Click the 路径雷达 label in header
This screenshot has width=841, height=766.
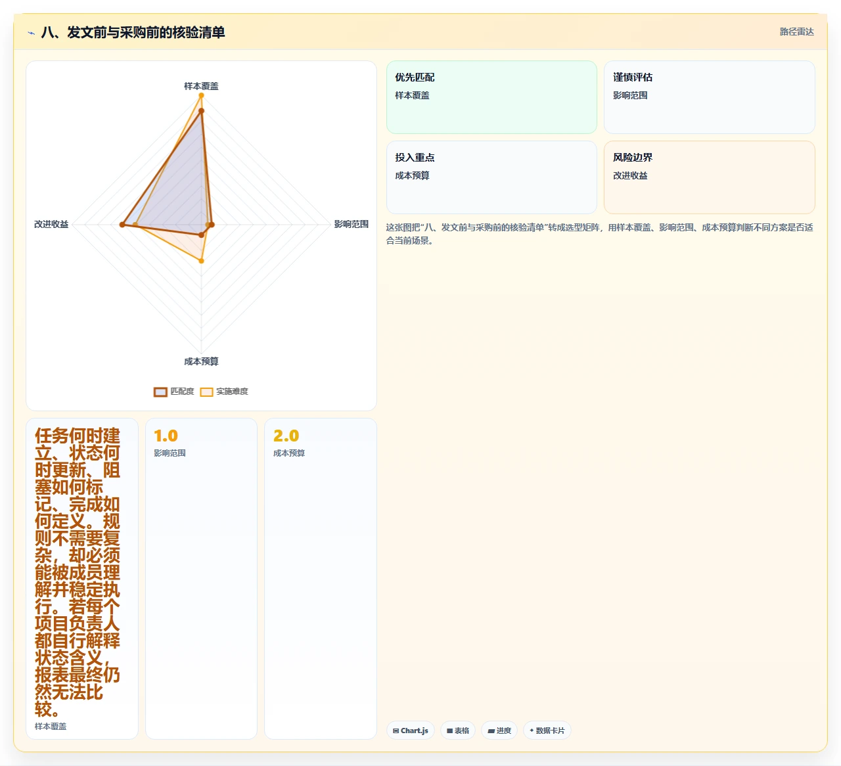797,32
